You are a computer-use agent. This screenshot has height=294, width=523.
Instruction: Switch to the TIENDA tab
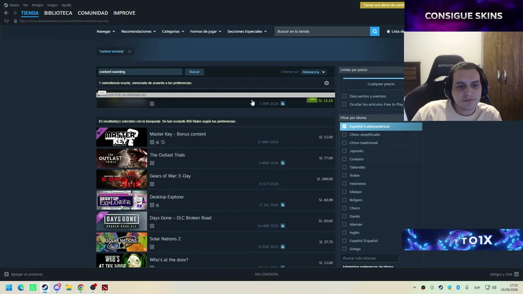30,13
